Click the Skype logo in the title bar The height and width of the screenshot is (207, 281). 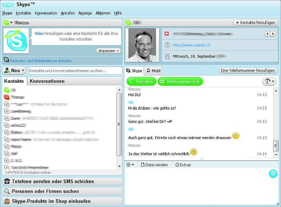pos(8,4)
